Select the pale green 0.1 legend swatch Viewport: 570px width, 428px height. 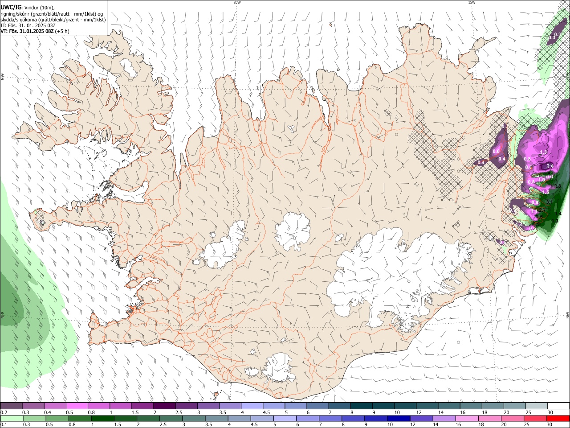coord(12,418)
